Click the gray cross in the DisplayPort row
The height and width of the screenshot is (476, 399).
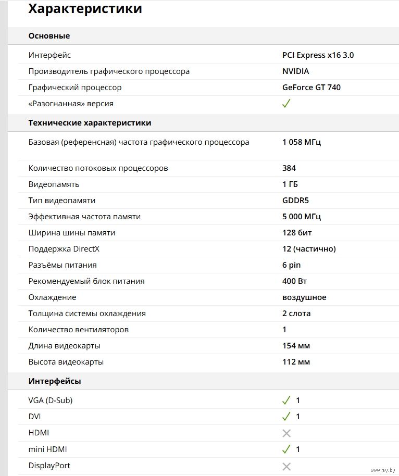[286, 466]
